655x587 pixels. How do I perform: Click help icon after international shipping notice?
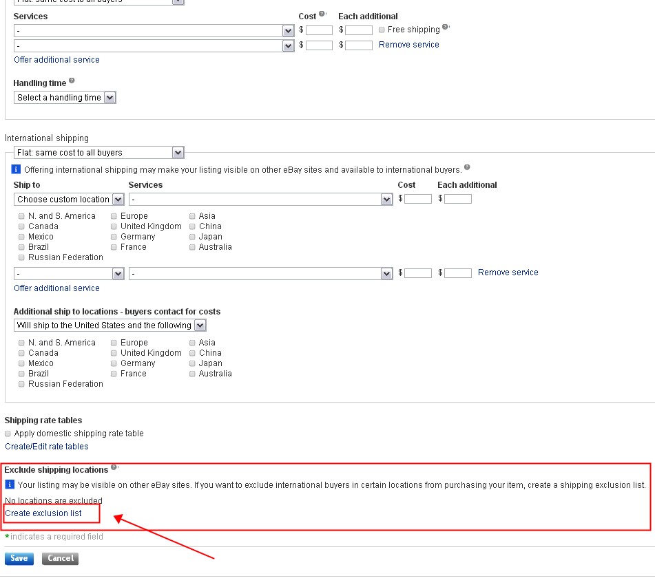coord(467,167)
